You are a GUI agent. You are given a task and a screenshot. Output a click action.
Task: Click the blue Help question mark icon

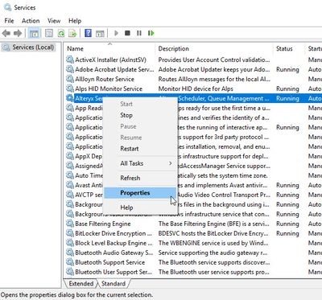[x=88, y=33]
